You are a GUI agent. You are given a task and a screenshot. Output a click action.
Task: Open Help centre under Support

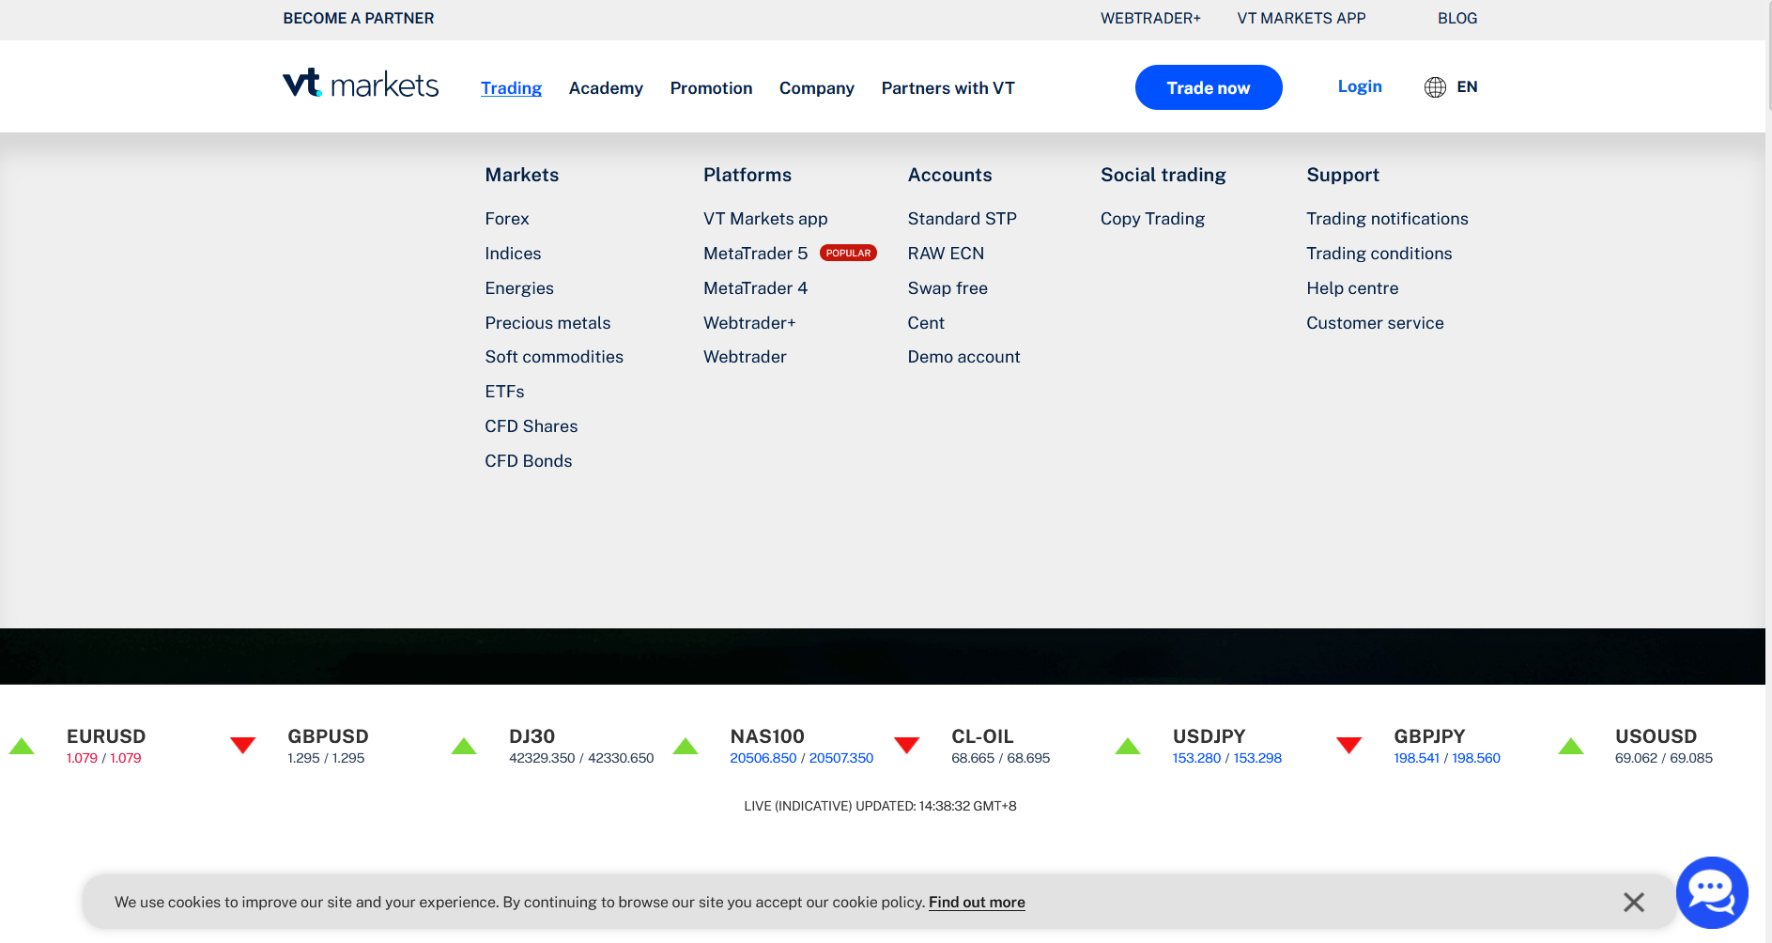1352,288
